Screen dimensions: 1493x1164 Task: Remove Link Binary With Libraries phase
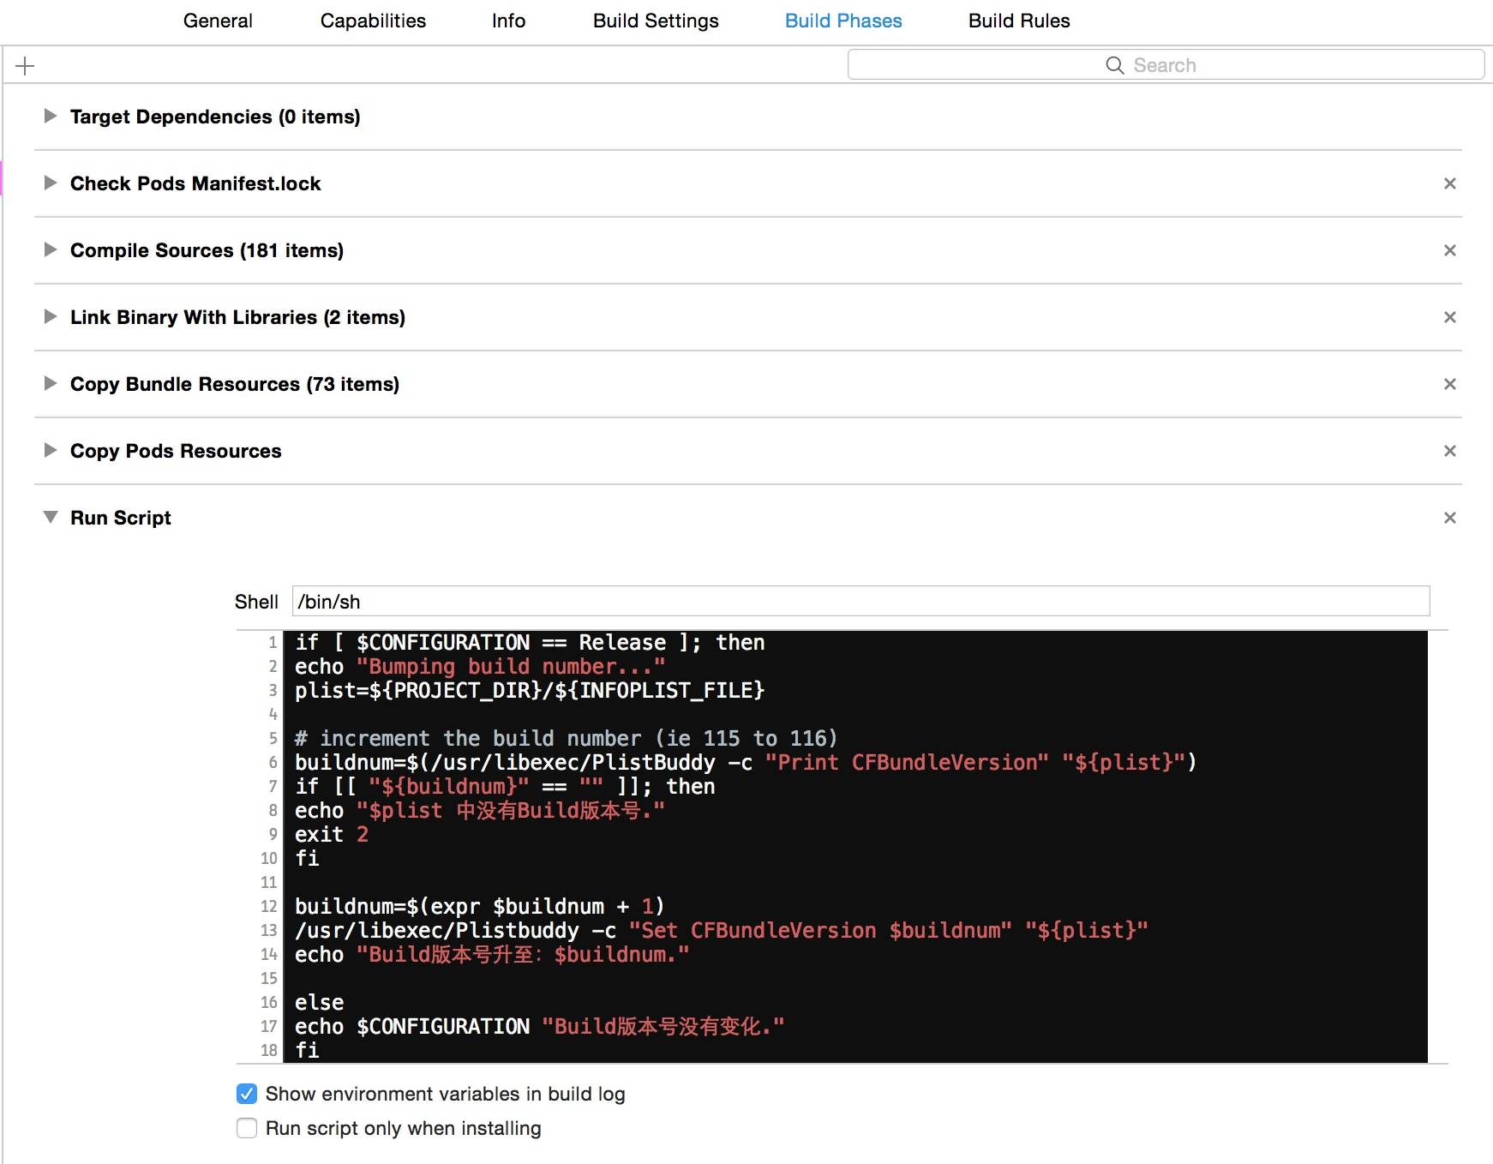[1449, 317]
